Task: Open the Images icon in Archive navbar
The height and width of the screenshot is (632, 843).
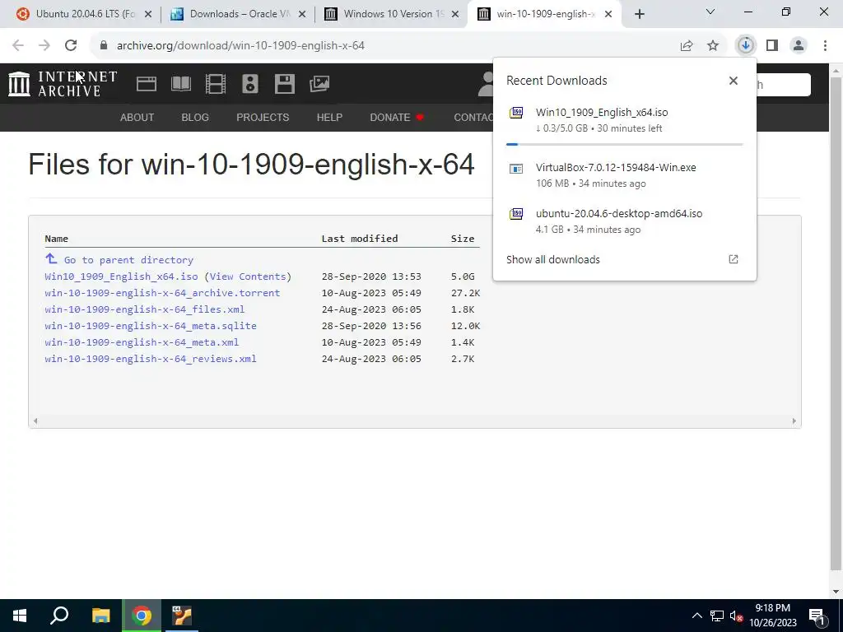Action: pyautogui.click(x=319, y=84)
